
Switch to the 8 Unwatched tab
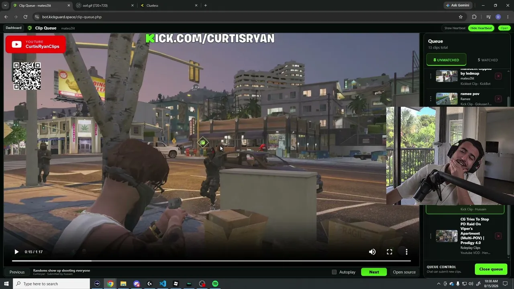point(446,60)
